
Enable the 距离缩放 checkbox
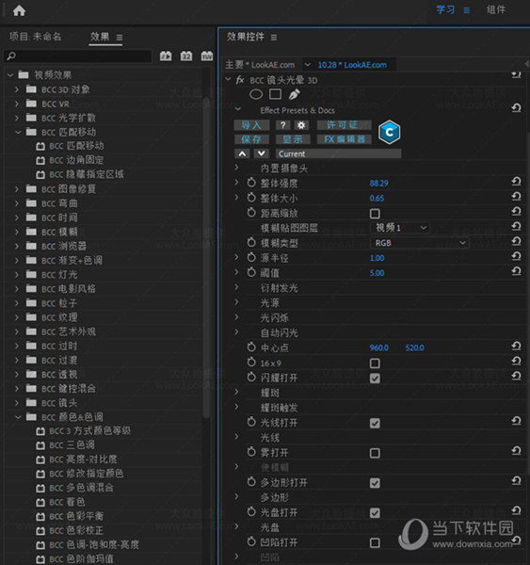pyautogui.click(x=375, y=214)
